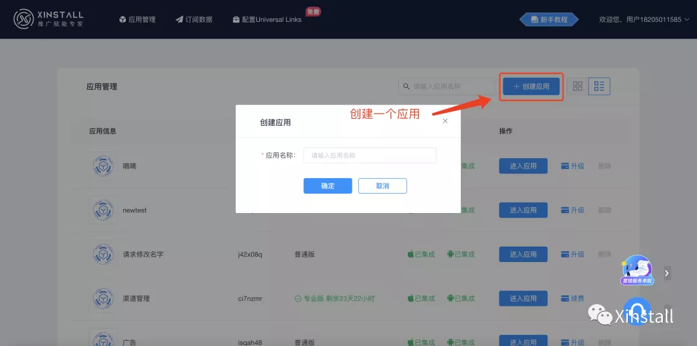Focus the app name search box

pos(447,86)
